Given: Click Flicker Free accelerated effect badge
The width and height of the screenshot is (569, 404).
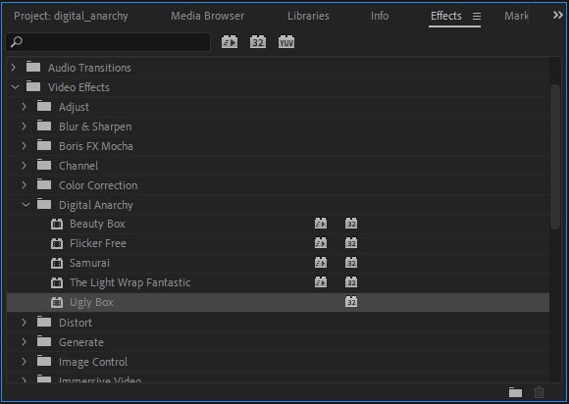Looking at the screenshot, I should coord(321,242).
